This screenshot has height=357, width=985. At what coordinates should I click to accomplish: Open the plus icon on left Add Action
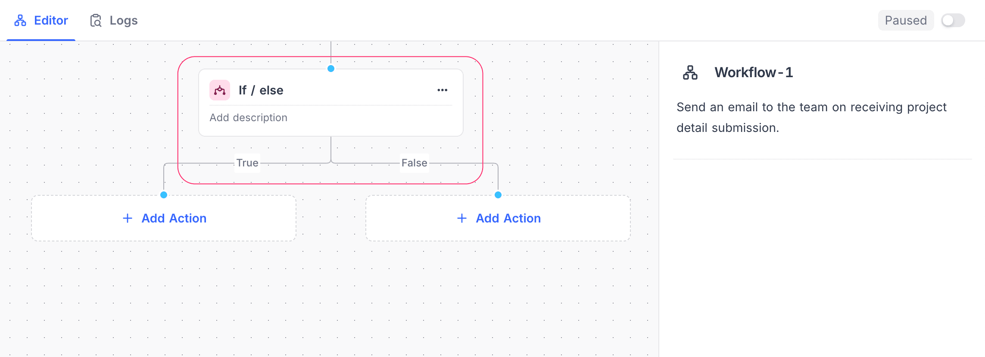[127, 218]
